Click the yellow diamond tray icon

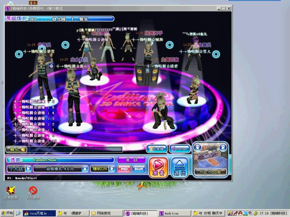tap(256, 213)
